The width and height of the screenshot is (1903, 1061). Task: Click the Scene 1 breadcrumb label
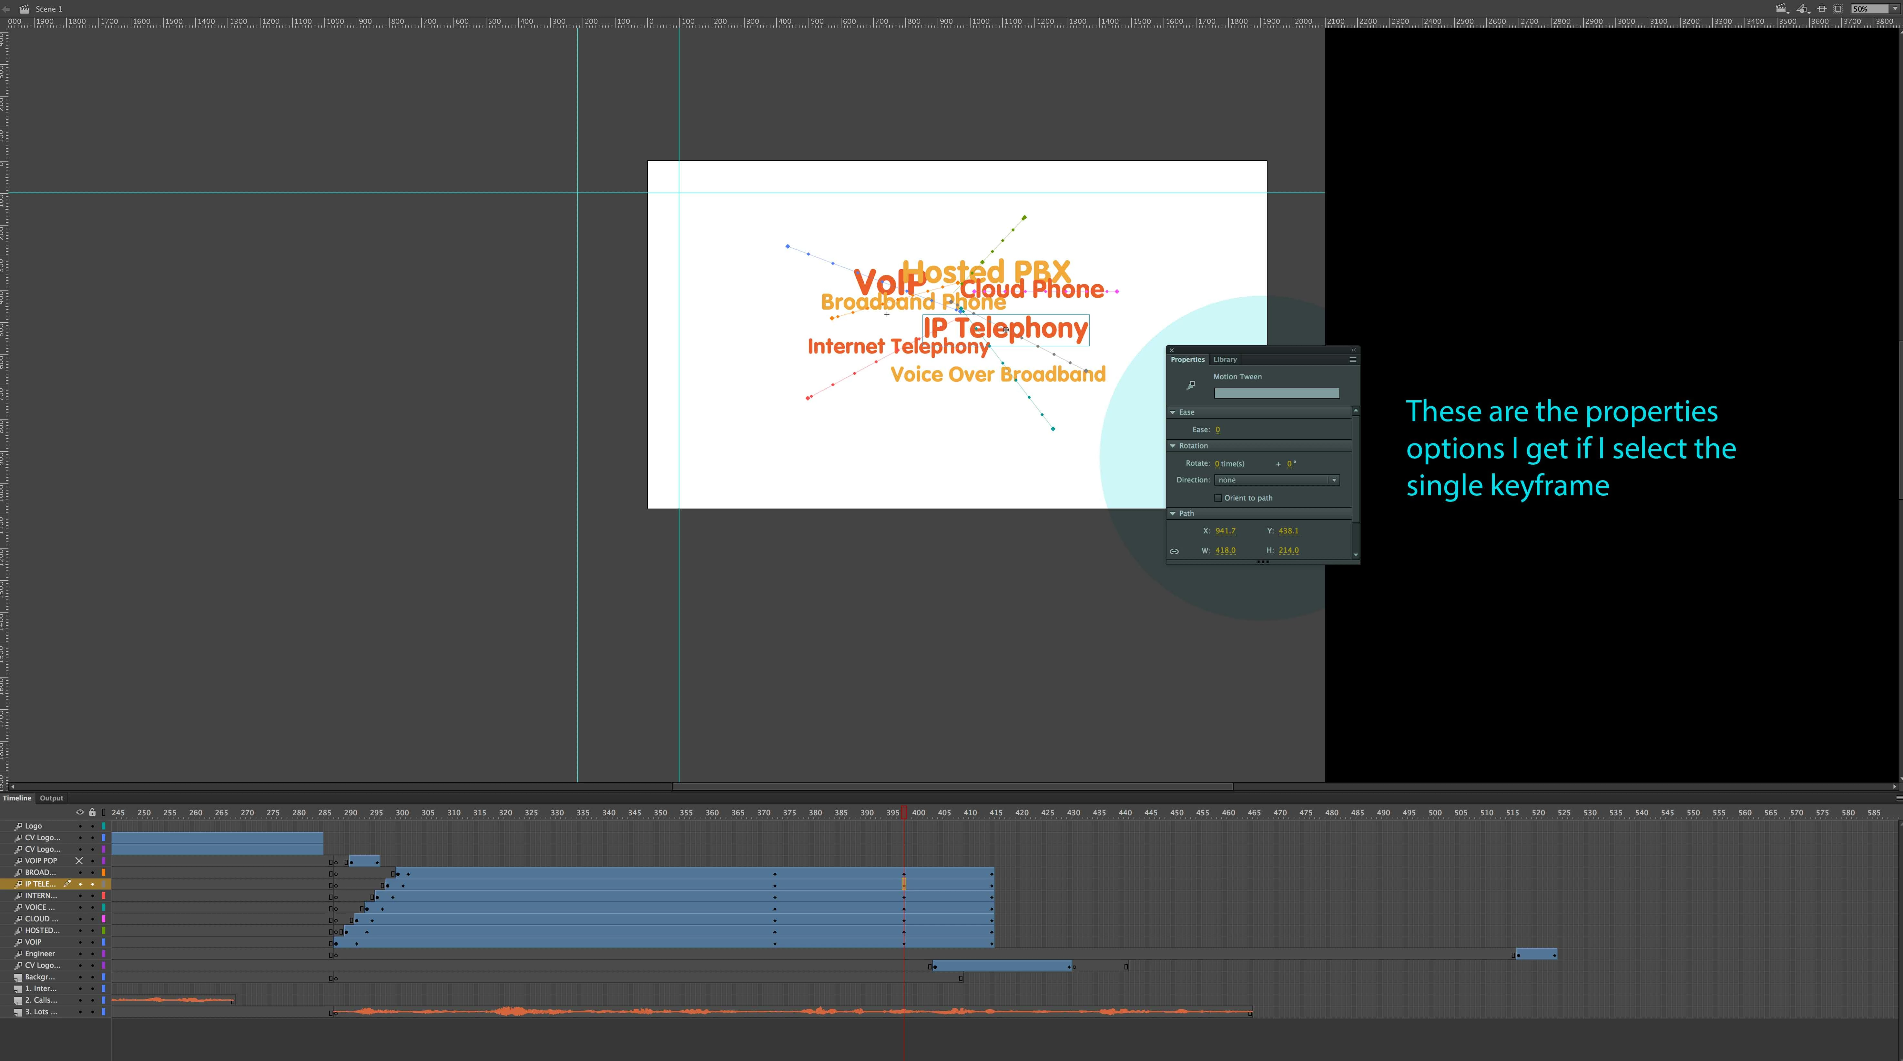(x=49, y=9)
